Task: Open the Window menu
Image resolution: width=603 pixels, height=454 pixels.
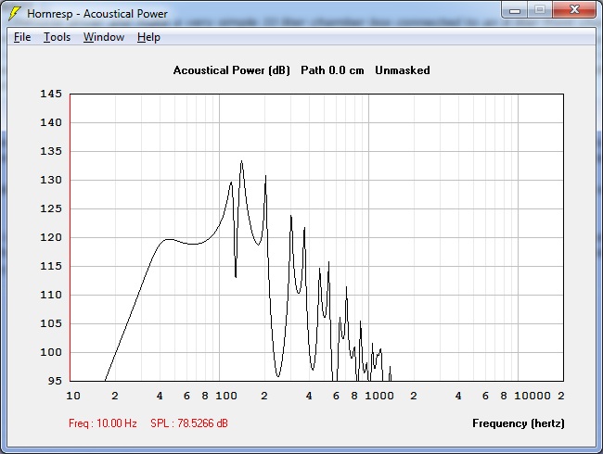Action: click(104, 37)
